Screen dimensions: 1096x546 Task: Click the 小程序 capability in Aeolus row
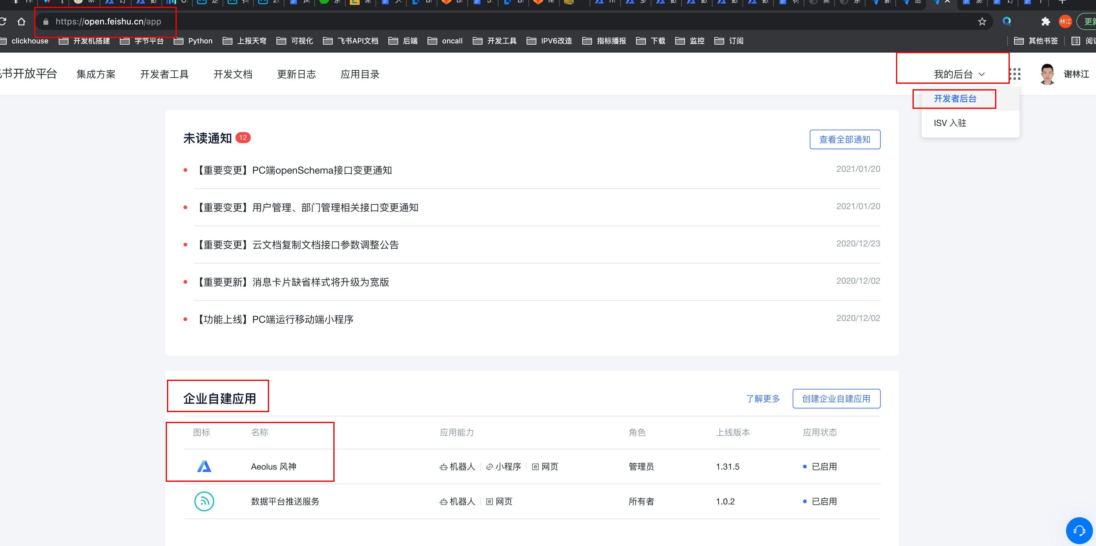click(504, 467)
